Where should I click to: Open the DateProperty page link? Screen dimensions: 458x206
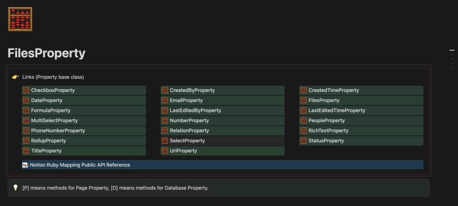pyautogui.click(x=47, y=100)
